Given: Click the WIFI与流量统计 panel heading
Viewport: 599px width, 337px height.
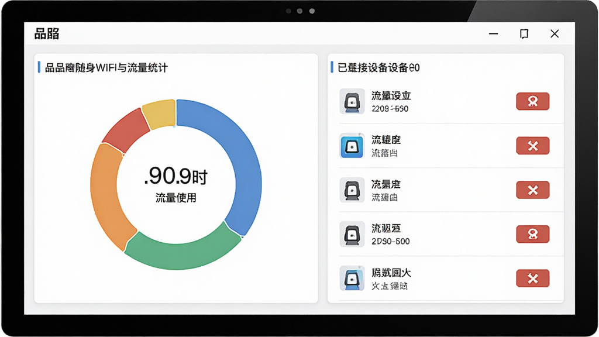Looking at the screenshot, I should (106, 68).
